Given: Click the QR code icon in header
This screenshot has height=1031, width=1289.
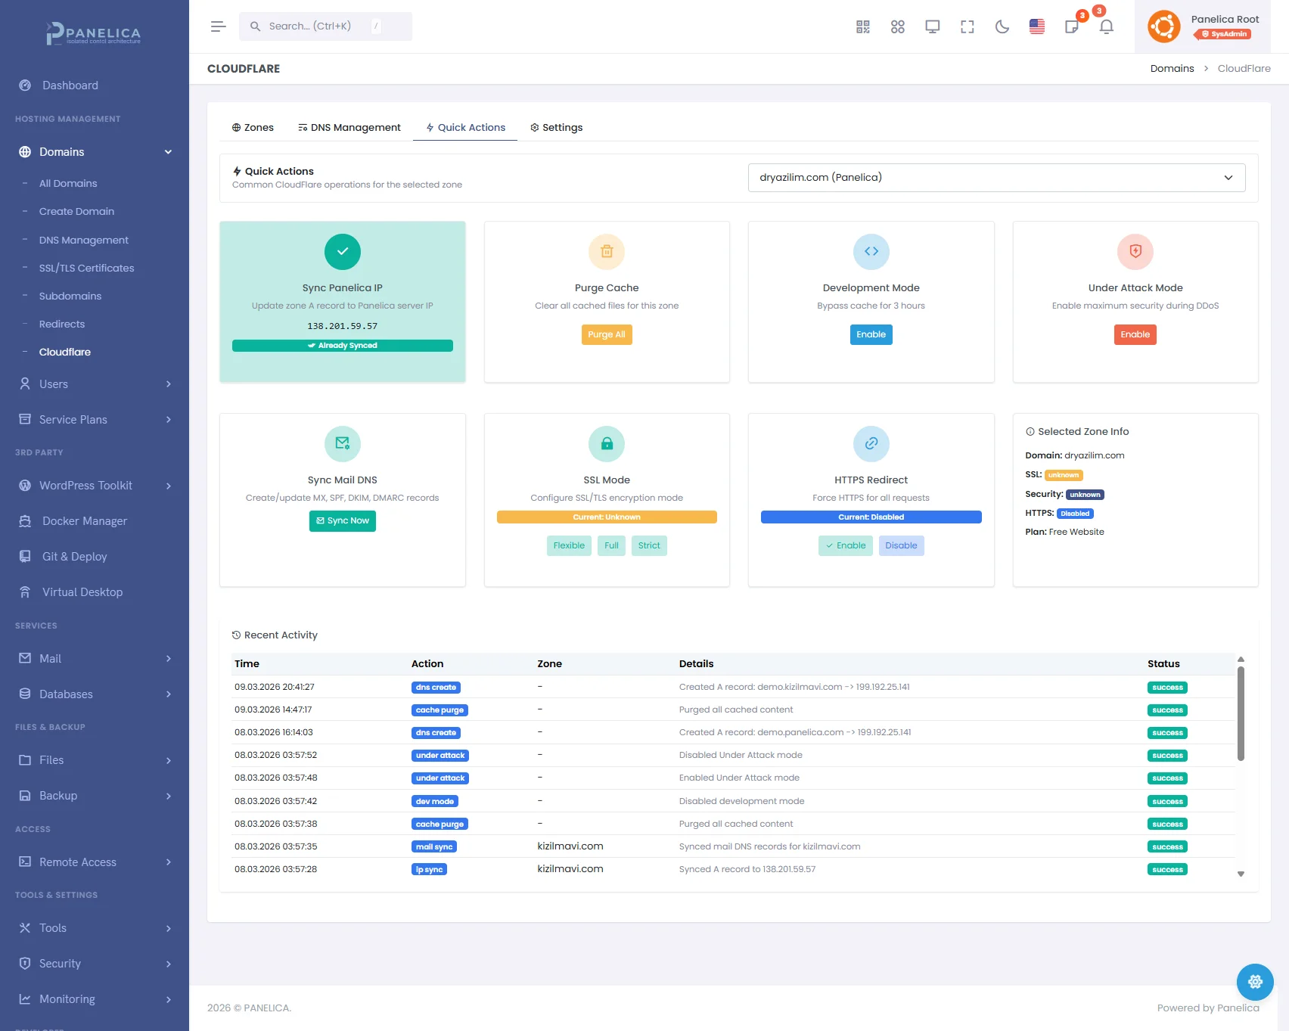Looking at the screenshot, I should [x=862, y=27].
